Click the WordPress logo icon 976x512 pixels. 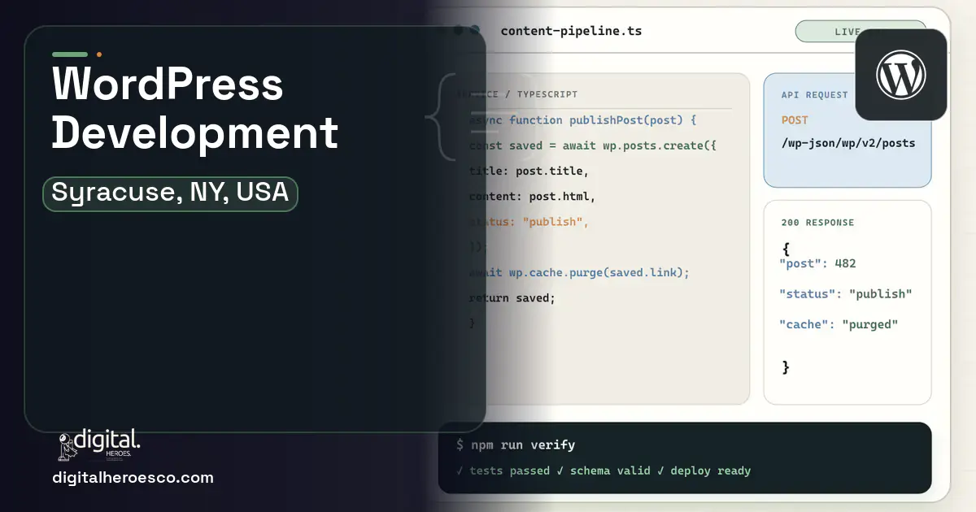pyautogui.click(x=900, y=75)
